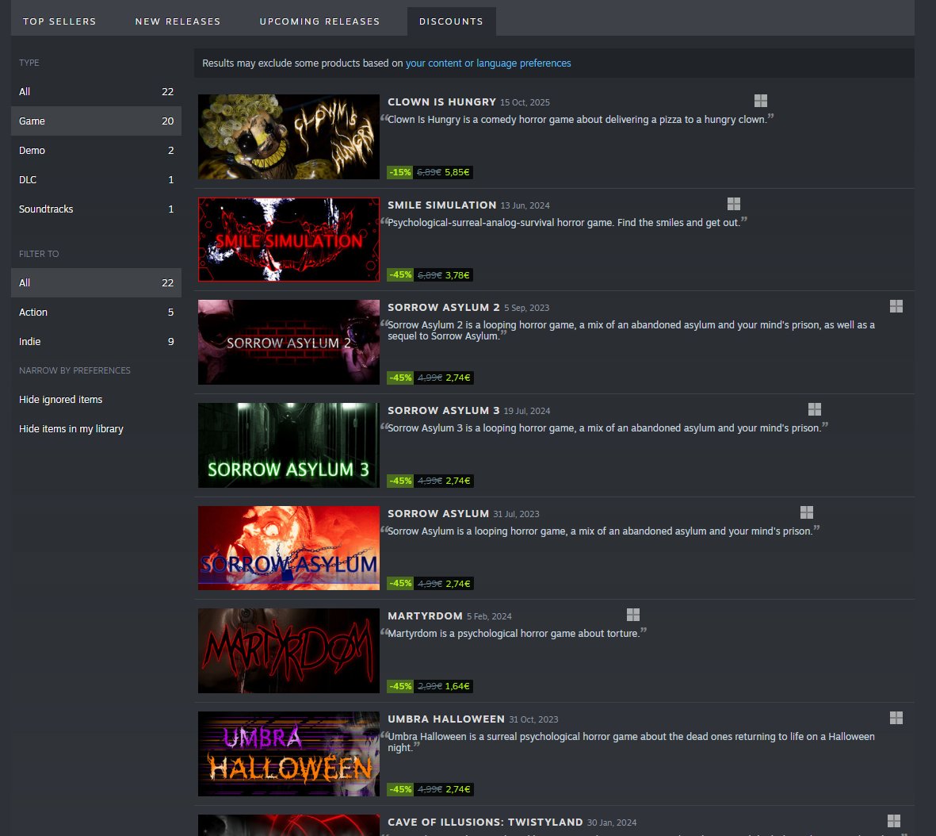Open Sorrow Asylum 3 capsule image
This screenshot has height=836, width=936.
[x=289, y=445]
